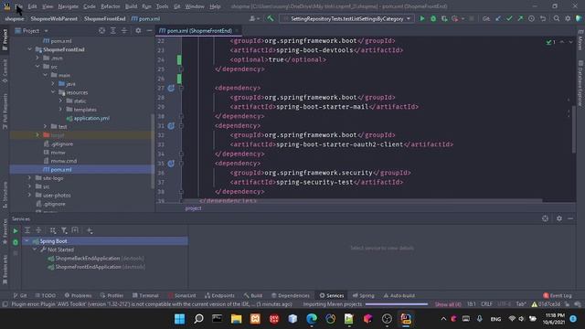
Task: Open Microsoft Edge from Windows taskbar
Action: pos(312,319)
